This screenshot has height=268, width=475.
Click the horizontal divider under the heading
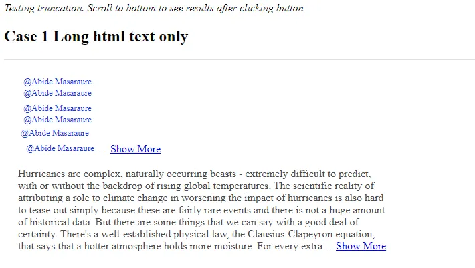click(x=240, y=59)
